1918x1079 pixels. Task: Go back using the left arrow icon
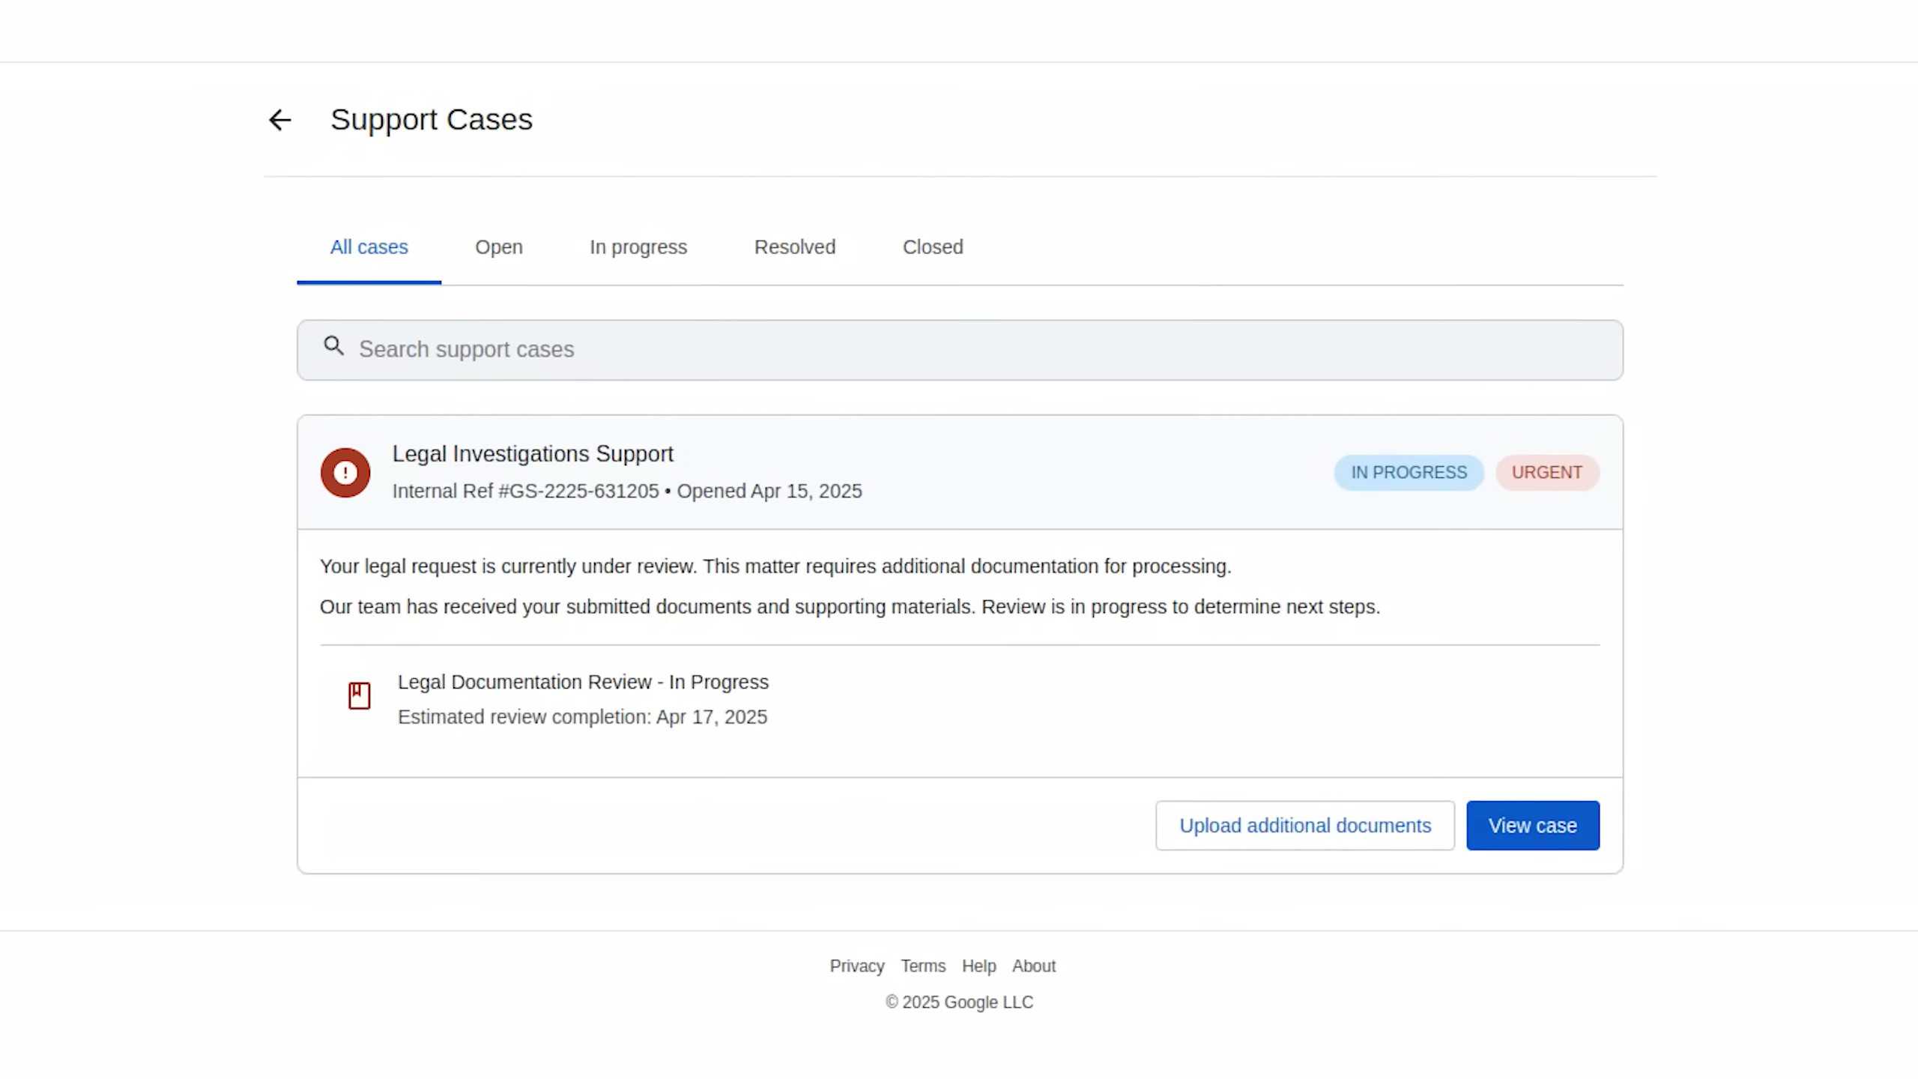click(x=279, y=120)
